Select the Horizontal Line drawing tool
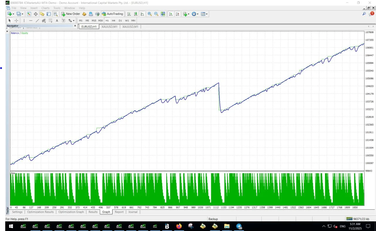The width and height of the screenshot is (376, 231). click(31, 21)
